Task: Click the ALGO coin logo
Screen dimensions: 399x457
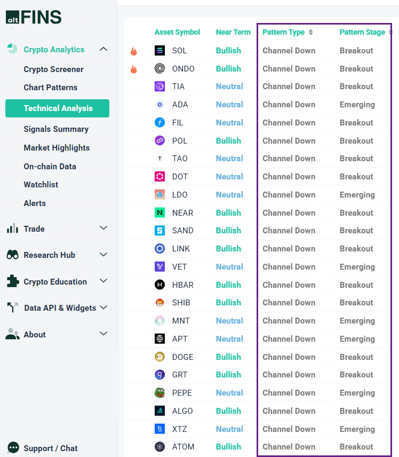Action: pyautogui.click(x=159, y=411)
